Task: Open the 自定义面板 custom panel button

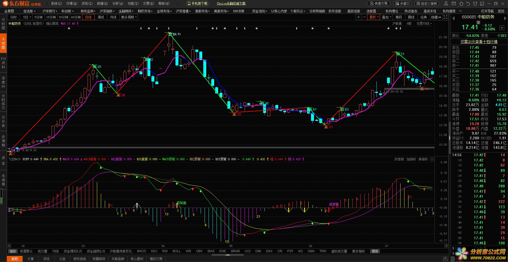Action: click(x=427, y=3)
